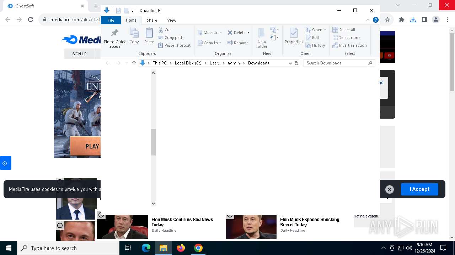Screen dimensions: 455x255
Task: Click History in Open group
Action: (316, 45)
